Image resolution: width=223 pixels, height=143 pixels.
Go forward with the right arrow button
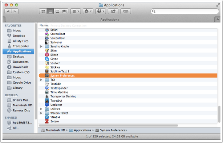[15, 11]
